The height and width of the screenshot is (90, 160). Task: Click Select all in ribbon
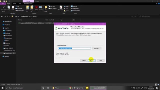[x=74, y=6]
